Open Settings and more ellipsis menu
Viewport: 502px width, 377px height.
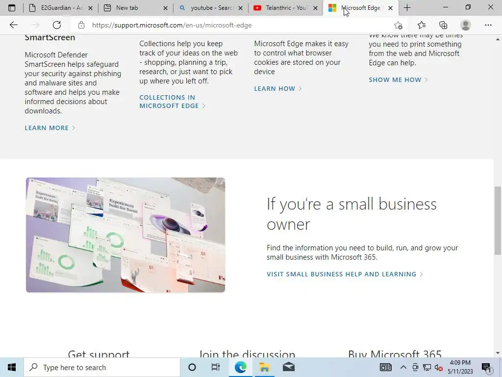[488, 25]
